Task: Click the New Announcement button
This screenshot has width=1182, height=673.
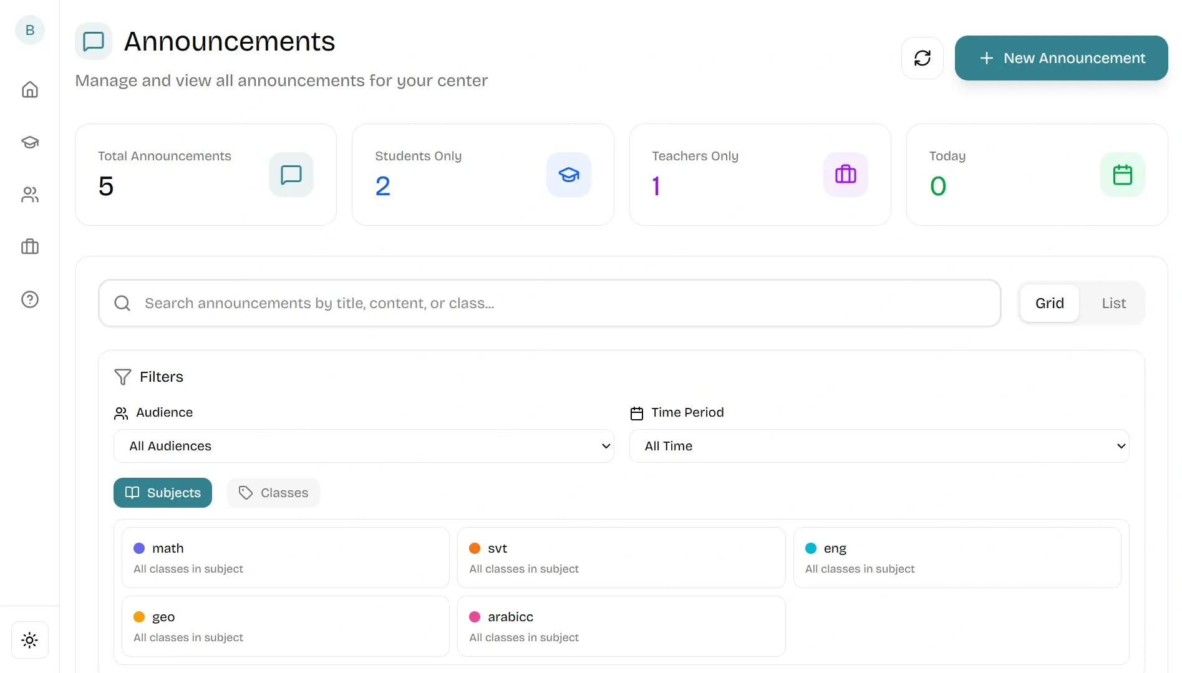Action: (1061, 58)
